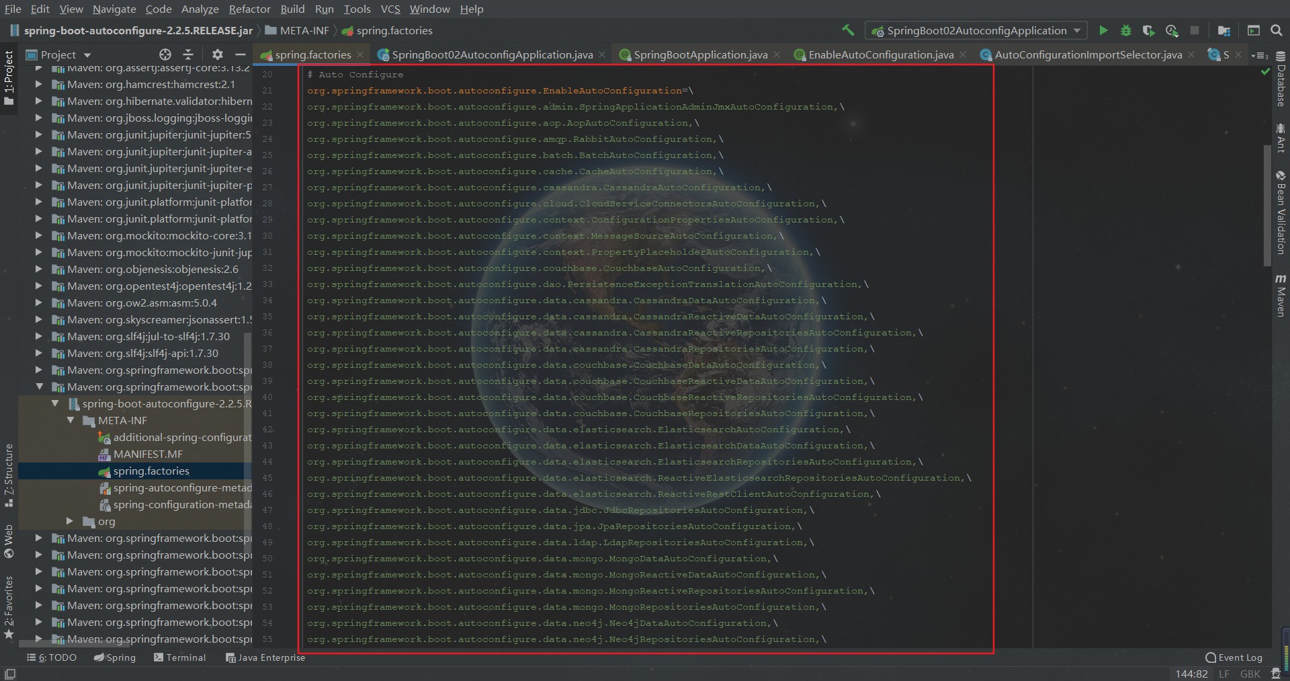Close the SpringBootApplication.java tab
Viewport: 1290px width, 681px height.
coord(777,54)
